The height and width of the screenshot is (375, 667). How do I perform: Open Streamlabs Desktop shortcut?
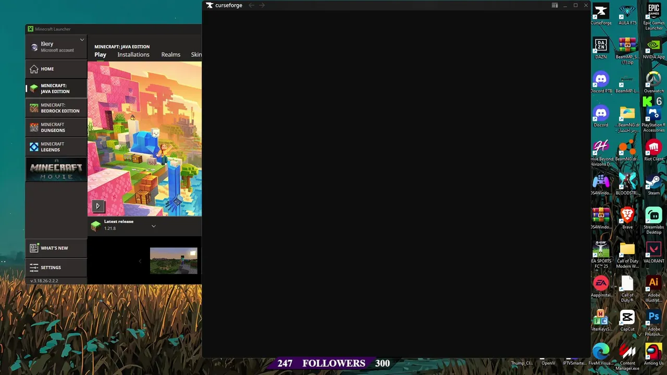[653, 221]
